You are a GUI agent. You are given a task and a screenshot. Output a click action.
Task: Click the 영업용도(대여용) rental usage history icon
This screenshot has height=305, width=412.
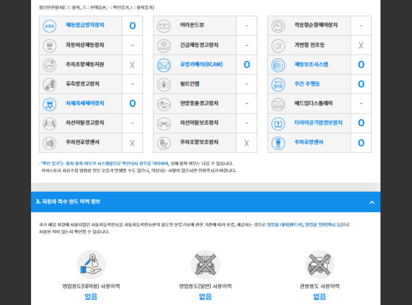91,264
